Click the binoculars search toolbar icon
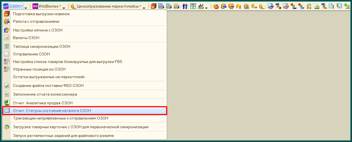Image resolution: width=352 pixels, height=142 pixels. [x=185, y=6]
